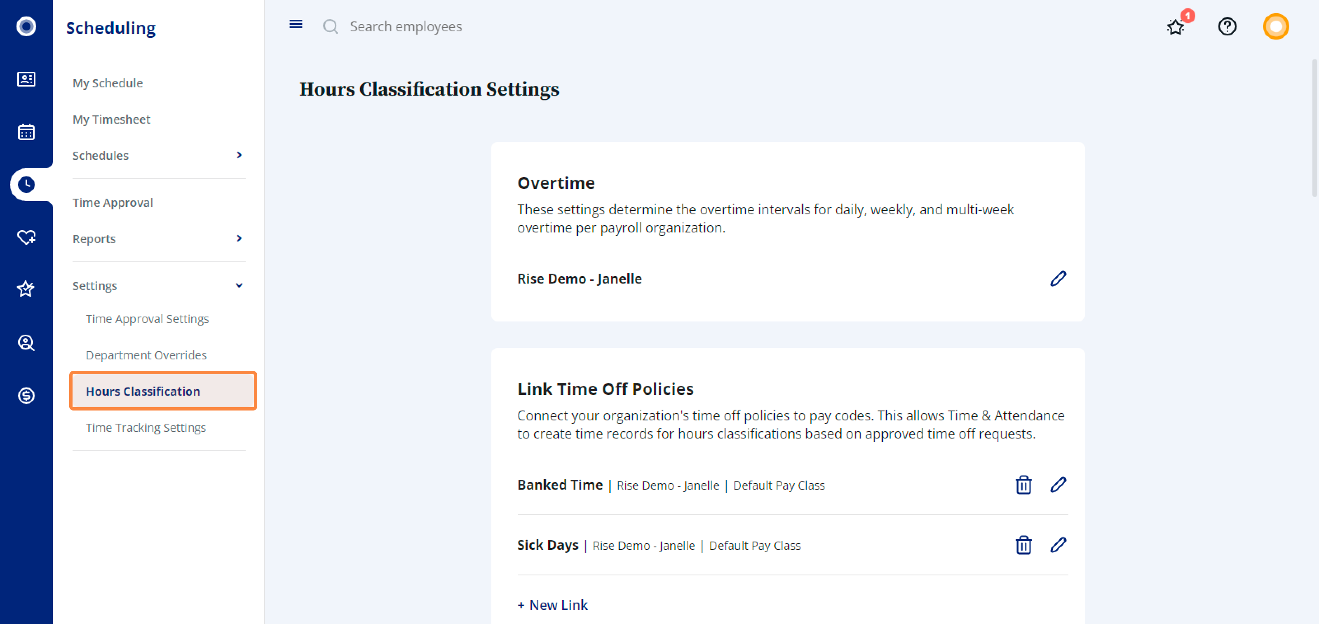This screenshot has height=624, width=1319.
Task: Open Time Approval page
Action: click(113, 203)
